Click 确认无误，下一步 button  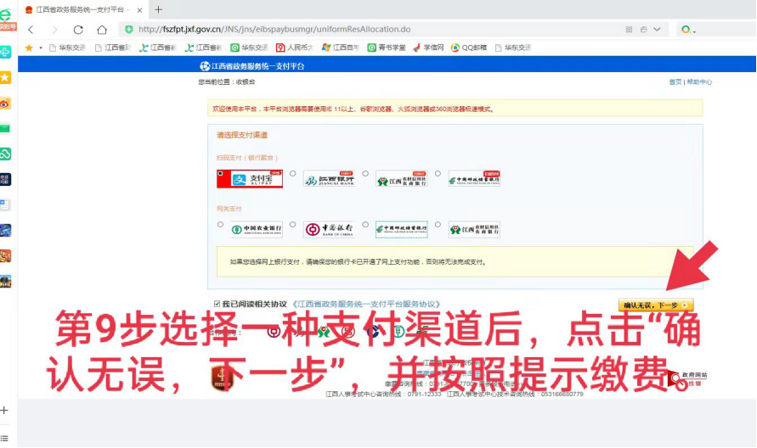click(655, 305)
